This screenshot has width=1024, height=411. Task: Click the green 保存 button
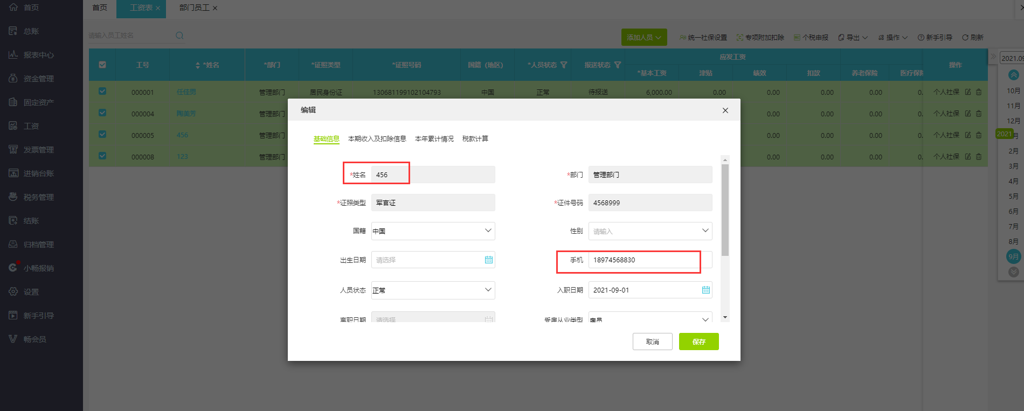[698, 342]
